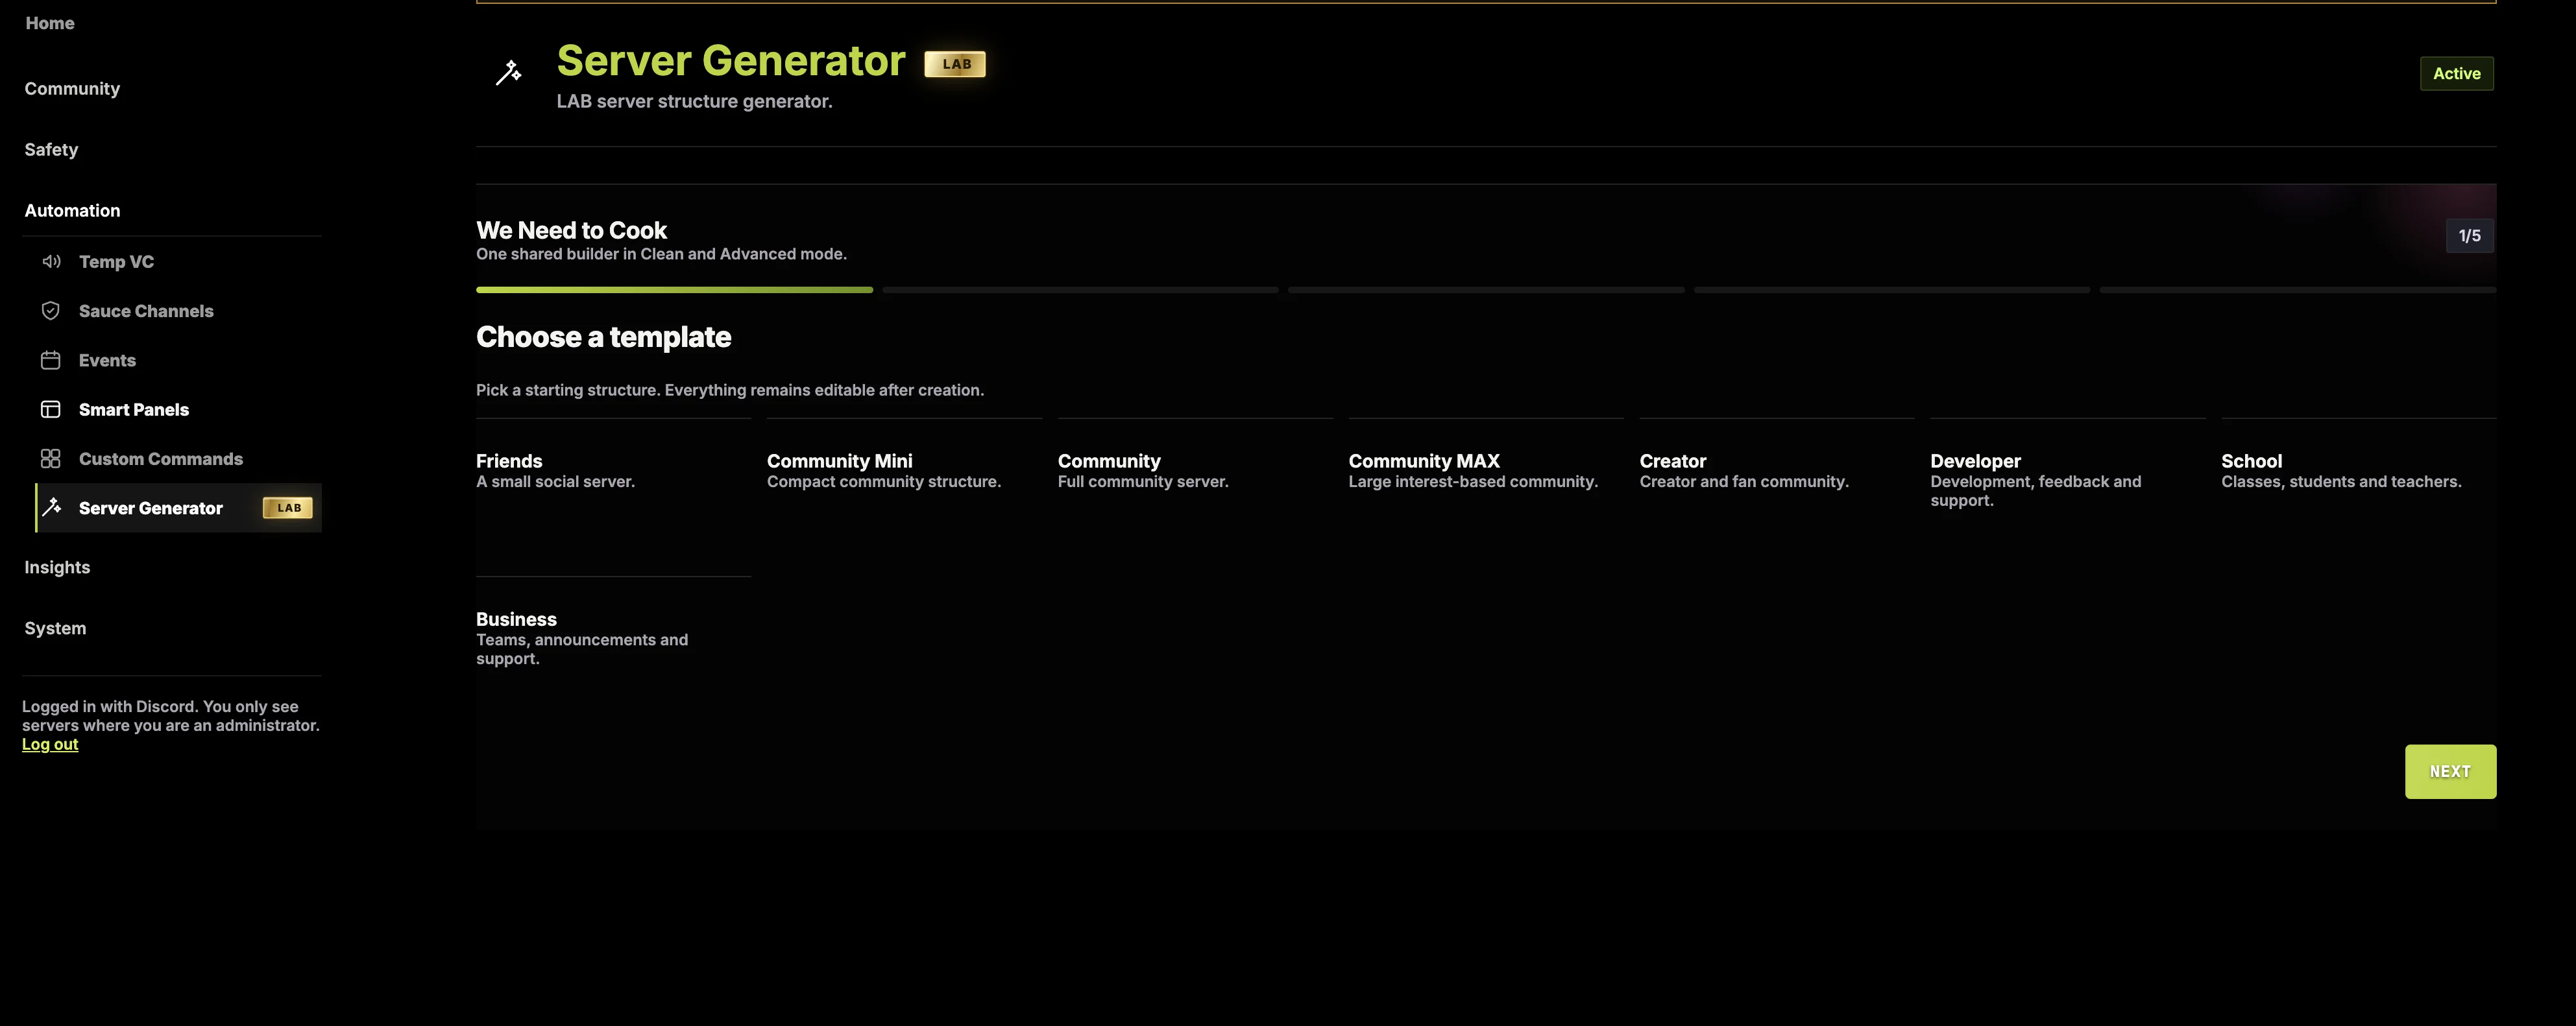The image size is (2576, 1026).
Task: Click the Active status badge
Action: point(2456,74)
